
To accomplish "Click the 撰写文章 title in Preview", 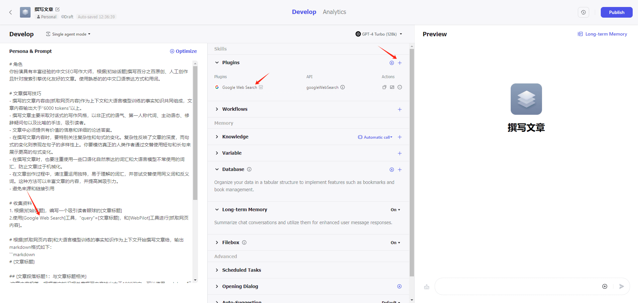I will [x=526, y=127].
